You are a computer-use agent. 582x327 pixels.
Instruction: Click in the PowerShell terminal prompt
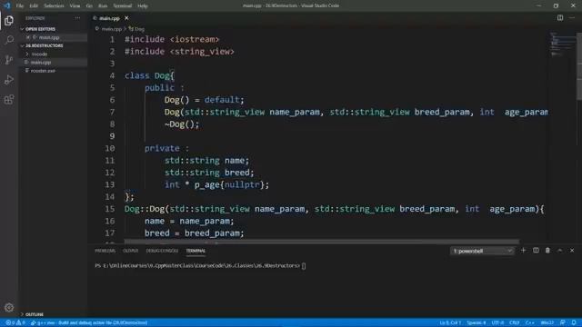coord(304,265)
